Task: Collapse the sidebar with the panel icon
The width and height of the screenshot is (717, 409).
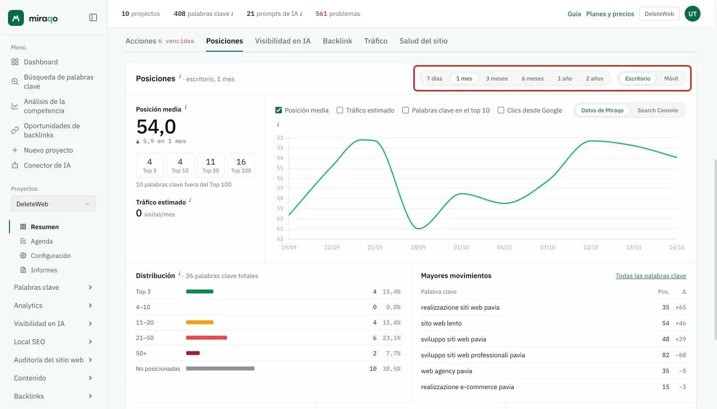Action: 93,17
